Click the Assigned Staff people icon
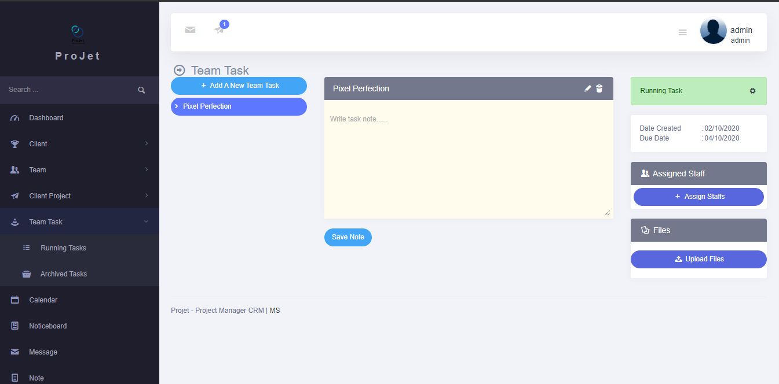The height and width of the screenshot is (384, 779). [x=645, y=173]
